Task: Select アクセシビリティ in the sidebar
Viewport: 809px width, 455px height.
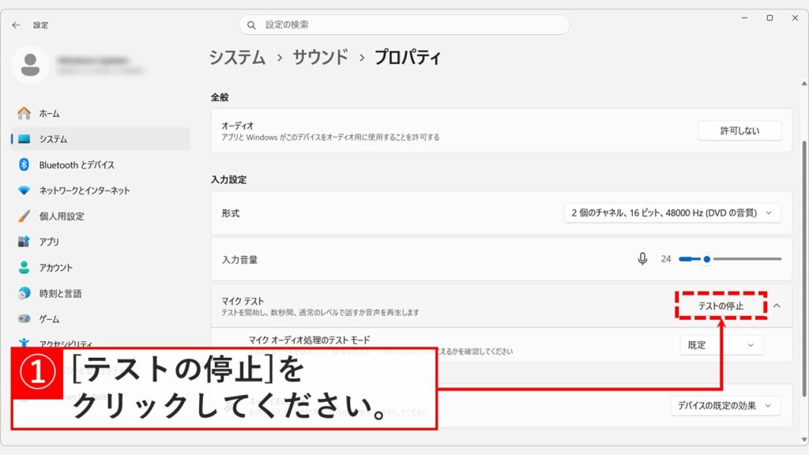Action: (x=81, y=343)
